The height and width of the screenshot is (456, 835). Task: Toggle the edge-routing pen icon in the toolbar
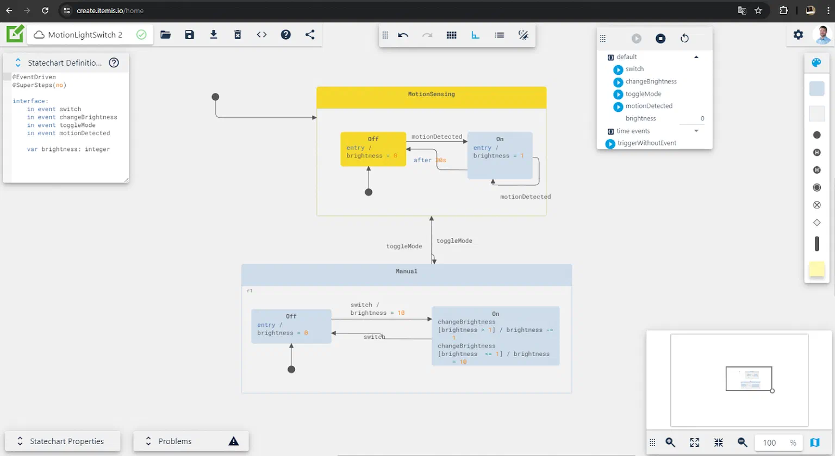coord(524,35)
